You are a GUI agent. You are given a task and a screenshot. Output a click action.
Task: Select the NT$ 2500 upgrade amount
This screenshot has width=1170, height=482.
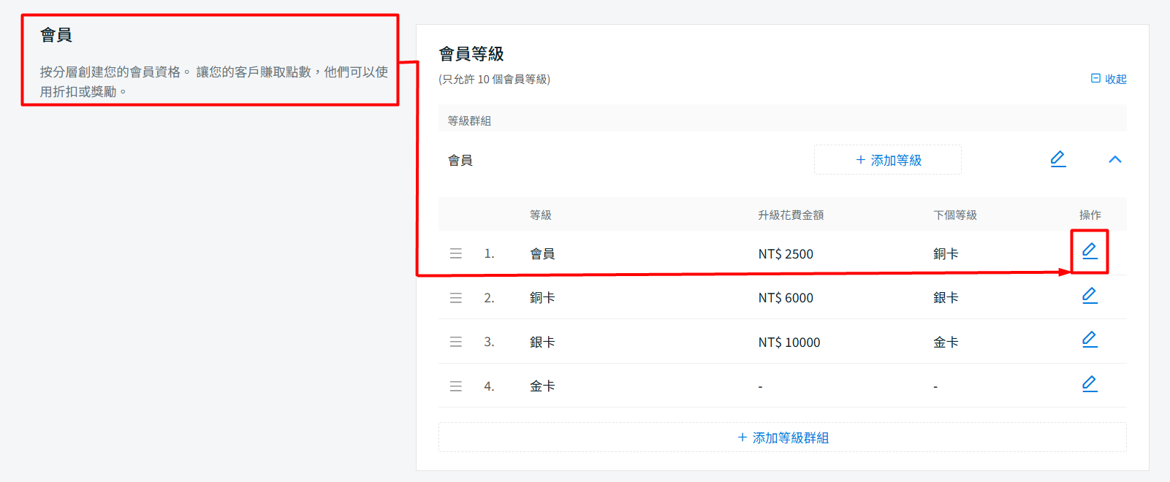(x=785, y=254)
